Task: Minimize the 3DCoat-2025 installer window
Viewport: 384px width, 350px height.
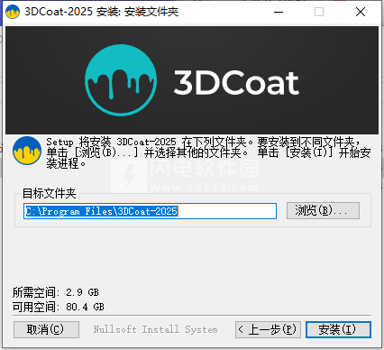Action: [279, 12]
